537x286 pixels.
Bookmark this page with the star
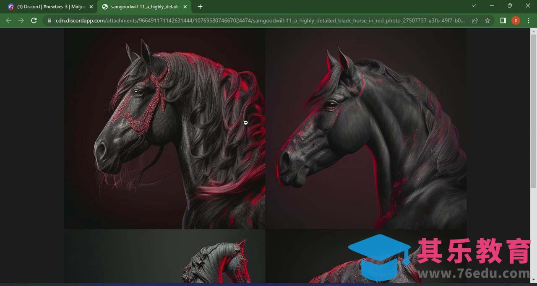coord(487,21)
